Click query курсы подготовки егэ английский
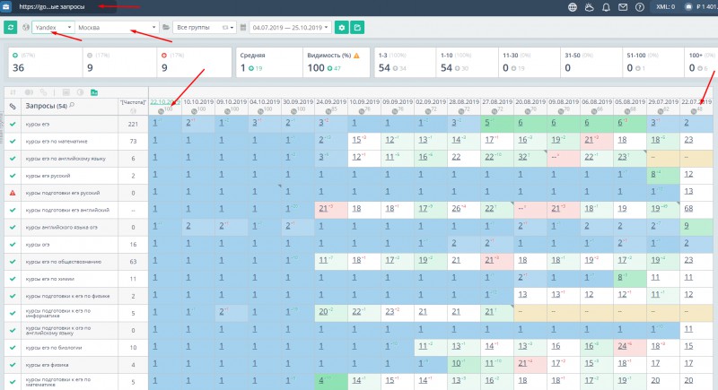 pyautogui.click(x=67, y=211)
